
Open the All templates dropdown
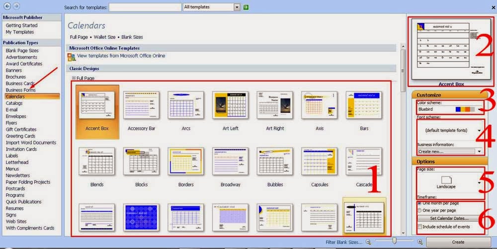(x=237, y=7)
